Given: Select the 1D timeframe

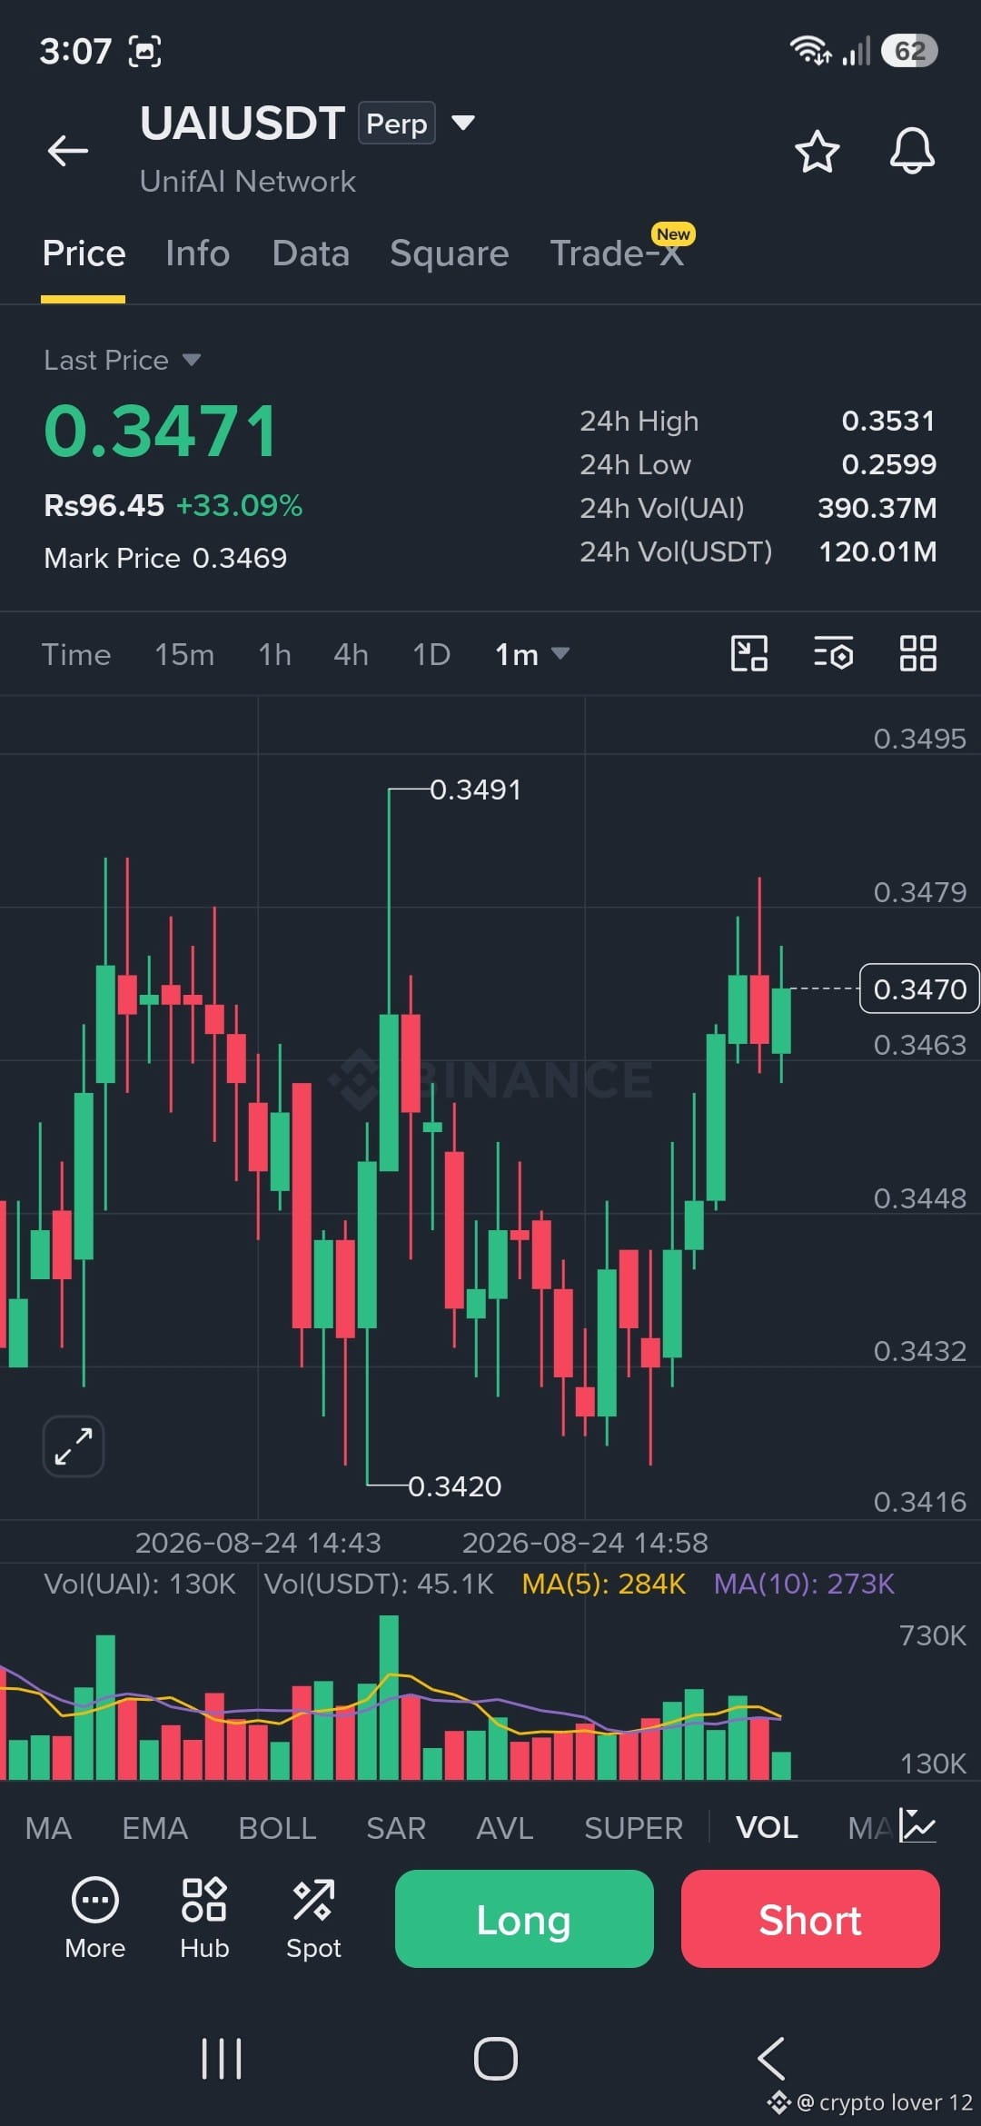Looking at the screenshot, I should (x=431, y=654).
